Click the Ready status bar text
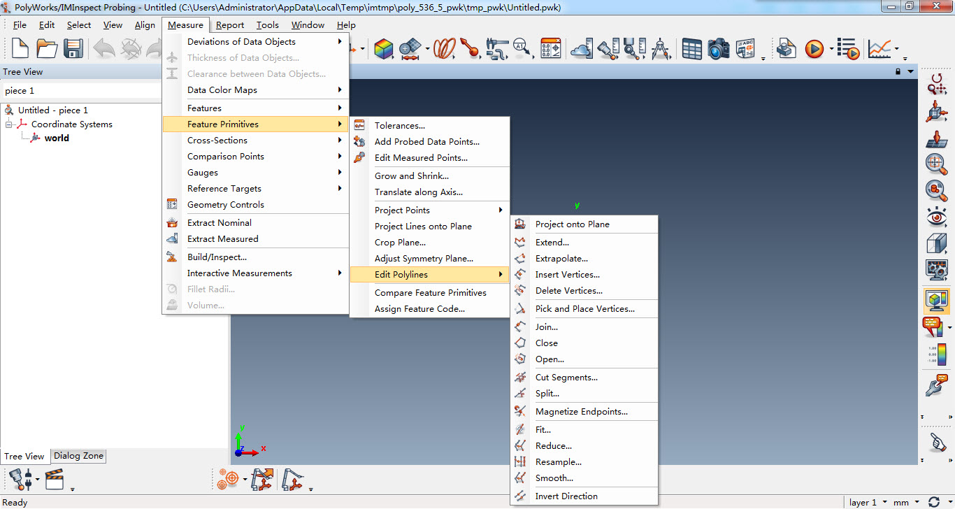 pos(15,502)
